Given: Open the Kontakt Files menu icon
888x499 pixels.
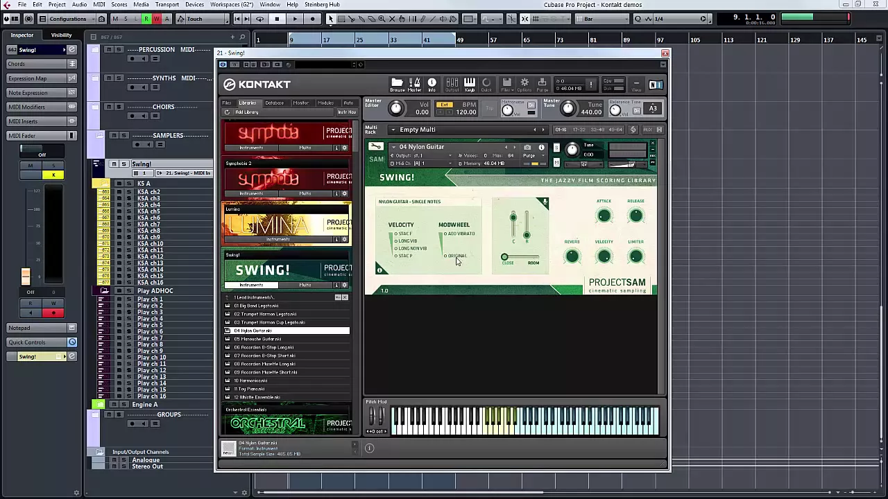Looking at the screenshot, I should (x=506, y=85).
